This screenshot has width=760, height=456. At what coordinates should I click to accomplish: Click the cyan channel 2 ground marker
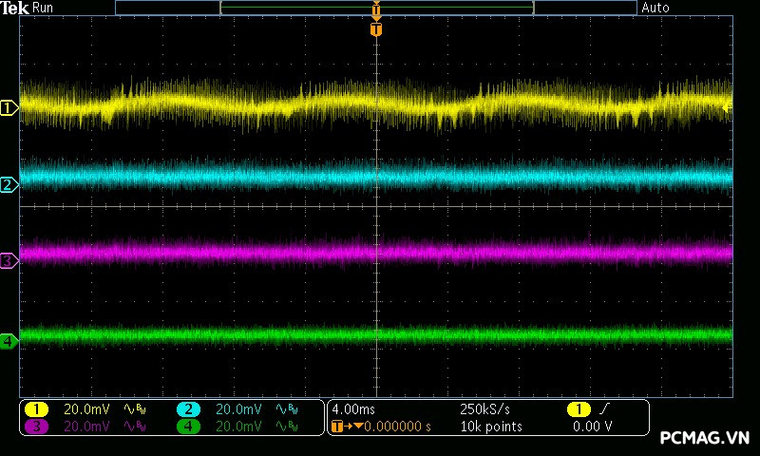(9, 184)
